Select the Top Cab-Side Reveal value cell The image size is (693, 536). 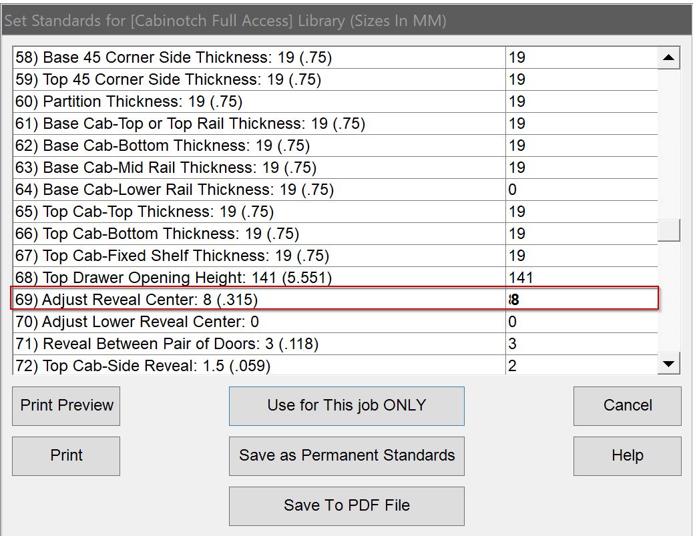pyautogui.click(x=581, y=366)
